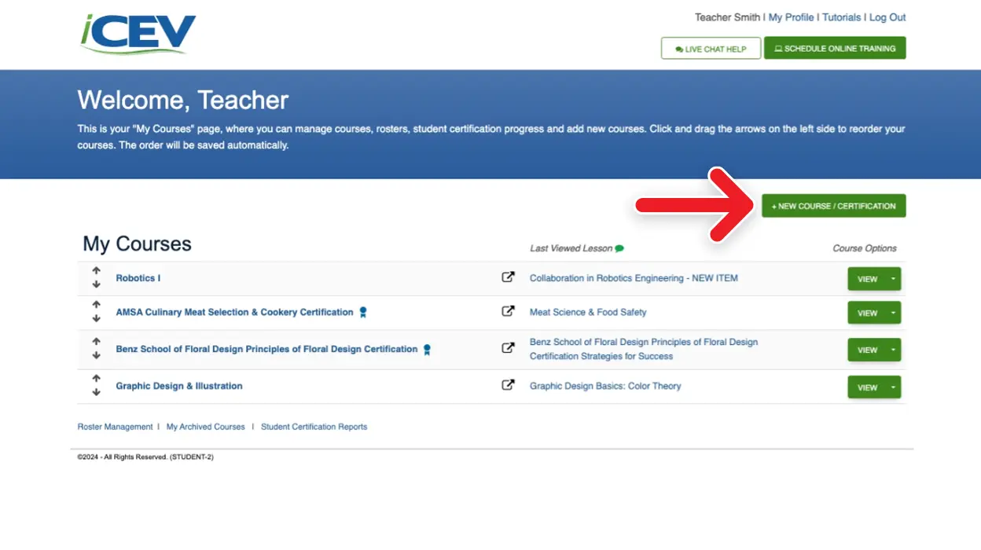This screenshot has width=981, height=550.
Task: View the Robotics I course
Action: (867, 279)
